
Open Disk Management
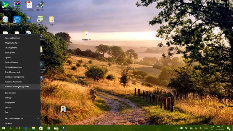tap(20, 72)
